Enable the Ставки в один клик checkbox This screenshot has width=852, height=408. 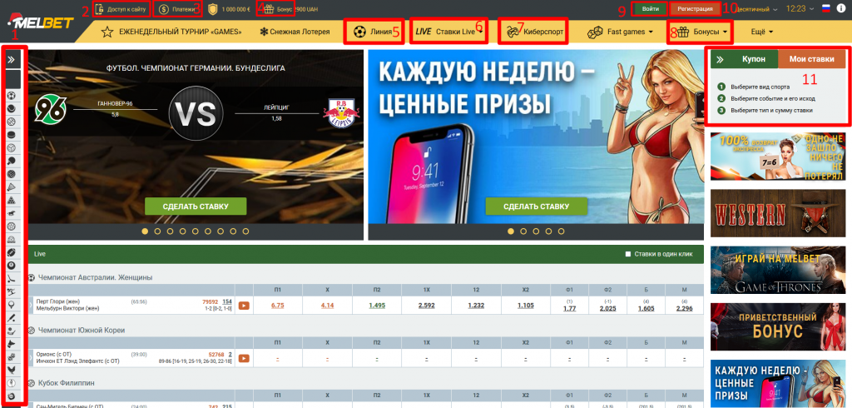(628, 254)
